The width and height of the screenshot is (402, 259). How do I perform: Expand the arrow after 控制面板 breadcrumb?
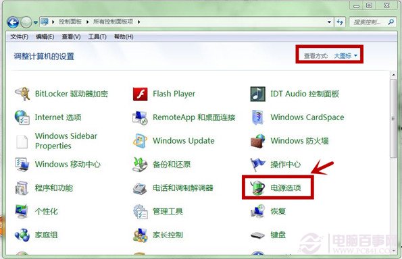click(x=87, y=22)
